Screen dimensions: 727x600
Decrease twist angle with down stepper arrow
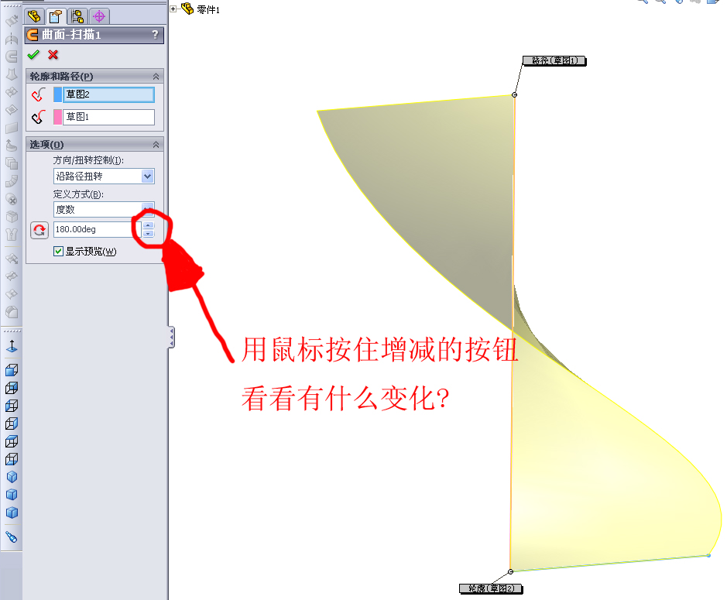coord(149,233)
